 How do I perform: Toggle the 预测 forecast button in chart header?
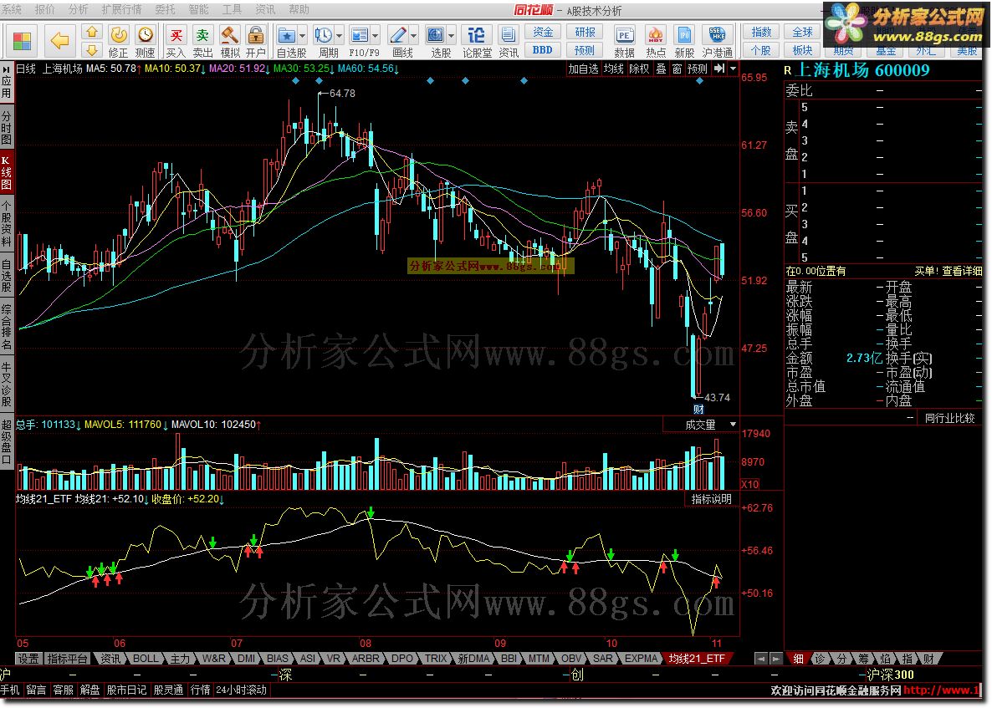coord(698,69)
